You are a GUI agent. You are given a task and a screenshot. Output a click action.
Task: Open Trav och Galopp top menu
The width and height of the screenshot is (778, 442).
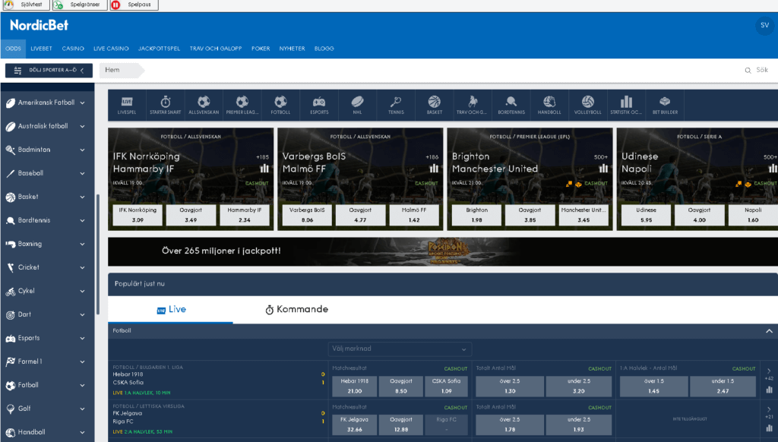pyautogui.click(x=215, y=49)
